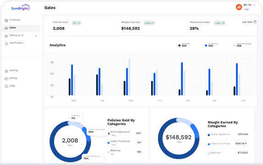Click the $111,444 Home Appliance margin
263x165 pixels.
coord(243,134)
